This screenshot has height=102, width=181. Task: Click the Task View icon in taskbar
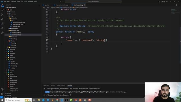(34, 100)
